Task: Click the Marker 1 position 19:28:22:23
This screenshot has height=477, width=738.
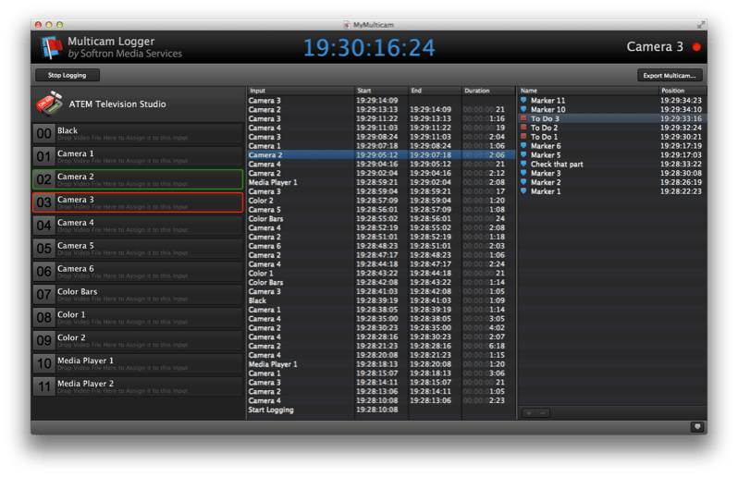Action: tap(681, 191)
